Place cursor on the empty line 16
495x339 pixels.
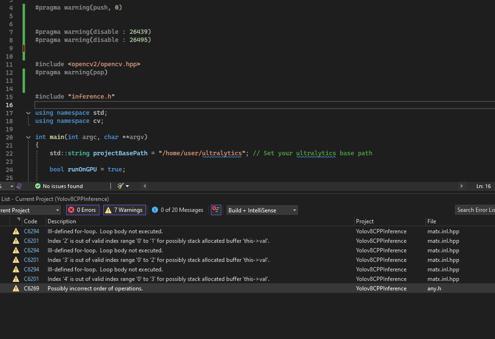click(x=265, y=105)
